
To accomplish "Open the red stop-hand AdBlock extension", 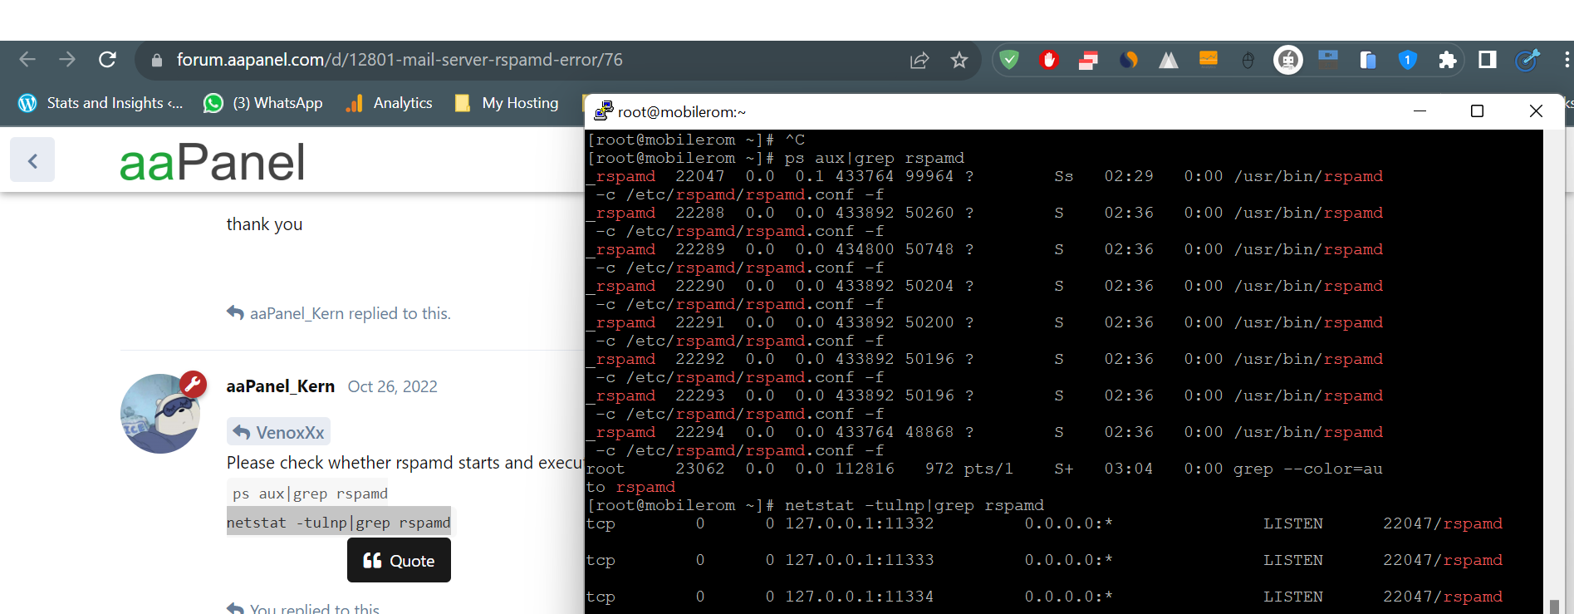I will [1049, 60].
